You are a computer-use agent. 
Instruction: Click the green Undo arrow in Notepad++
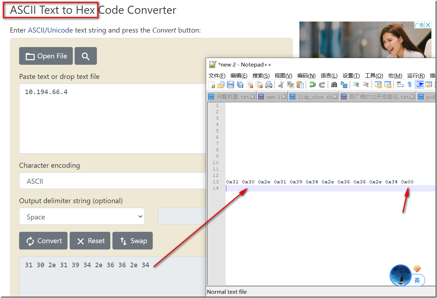tap(313, 85)
